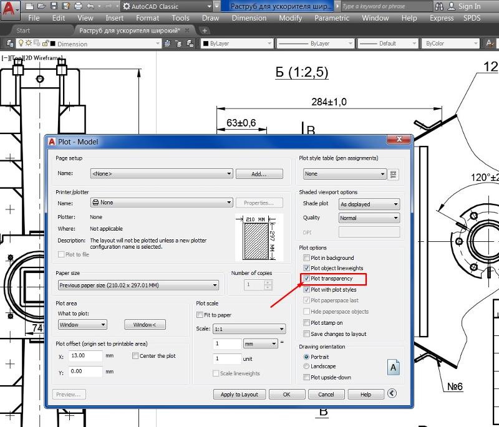Toggle the layer lightbulb on/off icon
The height and width of the screenshot is (427, 499).
coord(21,43)
